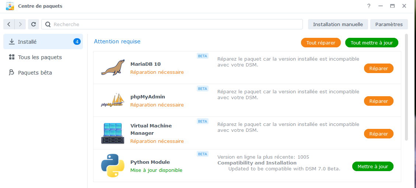The image size is (416, 188).
Task: Go forward with the right arrow
Action: [x=20, y=24]
